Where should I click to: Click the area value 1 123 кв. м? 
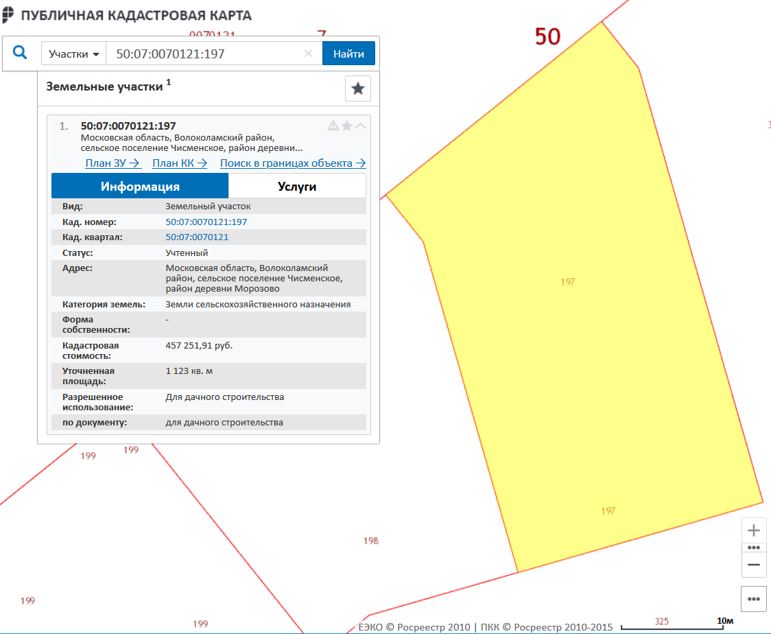[189, 371]
